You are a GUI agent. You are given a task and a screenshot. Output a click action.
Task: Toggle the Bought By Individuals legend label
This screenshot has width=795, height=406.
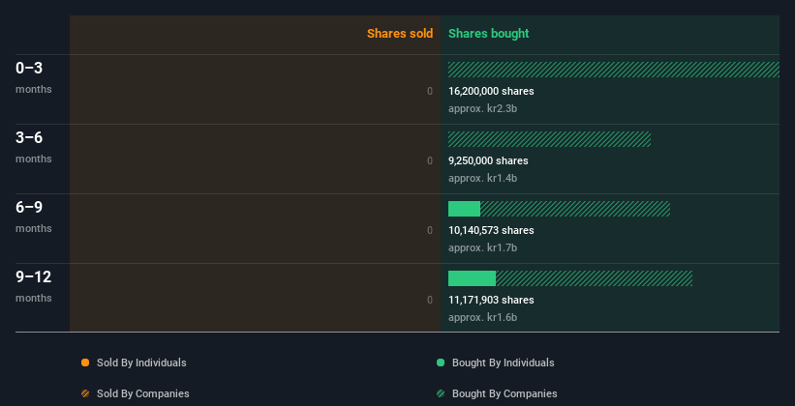tap(503, 362)
